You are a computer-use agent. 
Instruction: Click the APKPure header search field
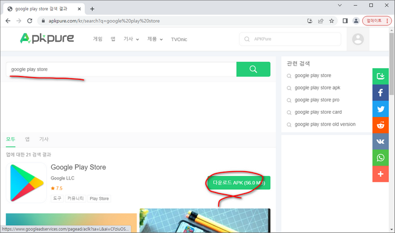[290, 39]
